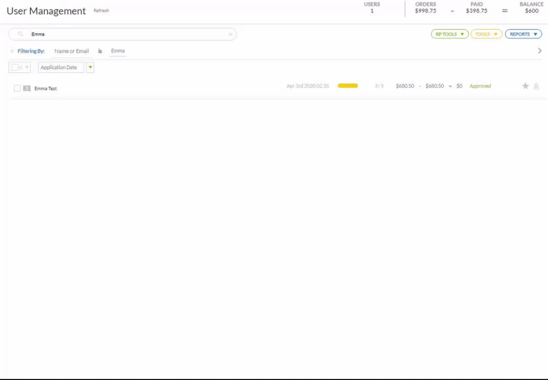The image size is (548, 380).
Task: Expand the filter bar right chevron
Action: click(540, 50)
